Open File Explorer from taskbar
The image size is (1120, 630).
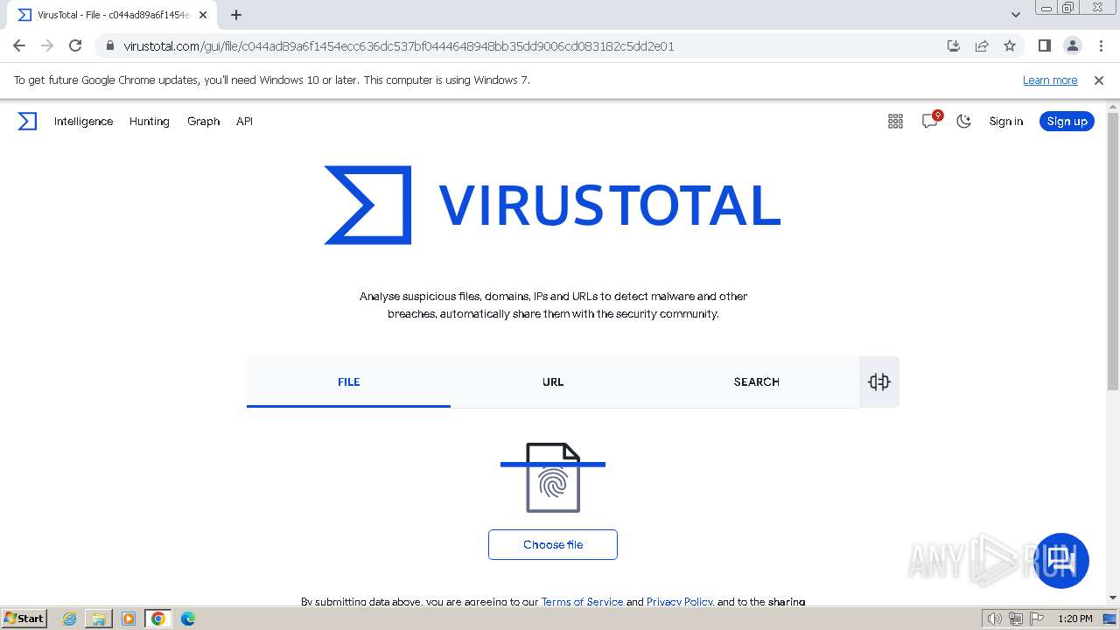coord(99,619)
